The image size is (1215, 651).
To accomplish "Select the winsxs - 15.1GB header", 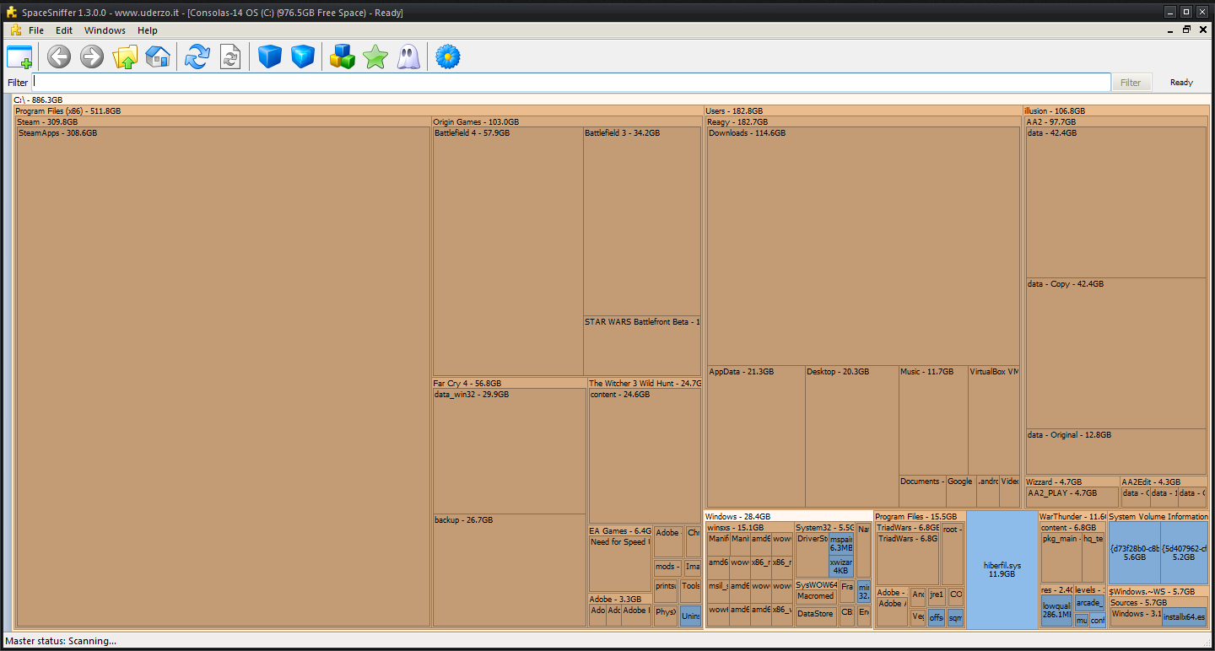I will [749, 527].
